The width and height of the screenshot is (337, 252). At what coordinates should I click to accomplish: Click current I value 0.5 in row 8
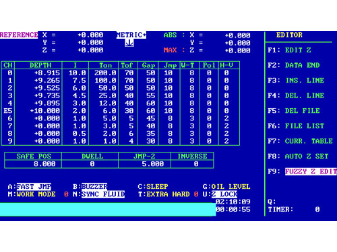pos(80,134)
